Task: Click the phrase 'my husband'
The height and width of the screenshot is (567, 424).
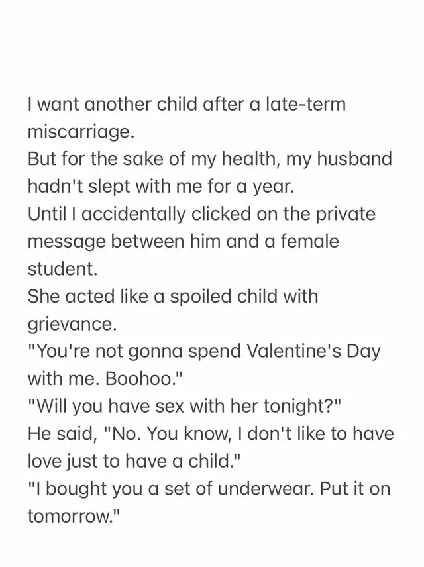Action: (x=339, y=160)
